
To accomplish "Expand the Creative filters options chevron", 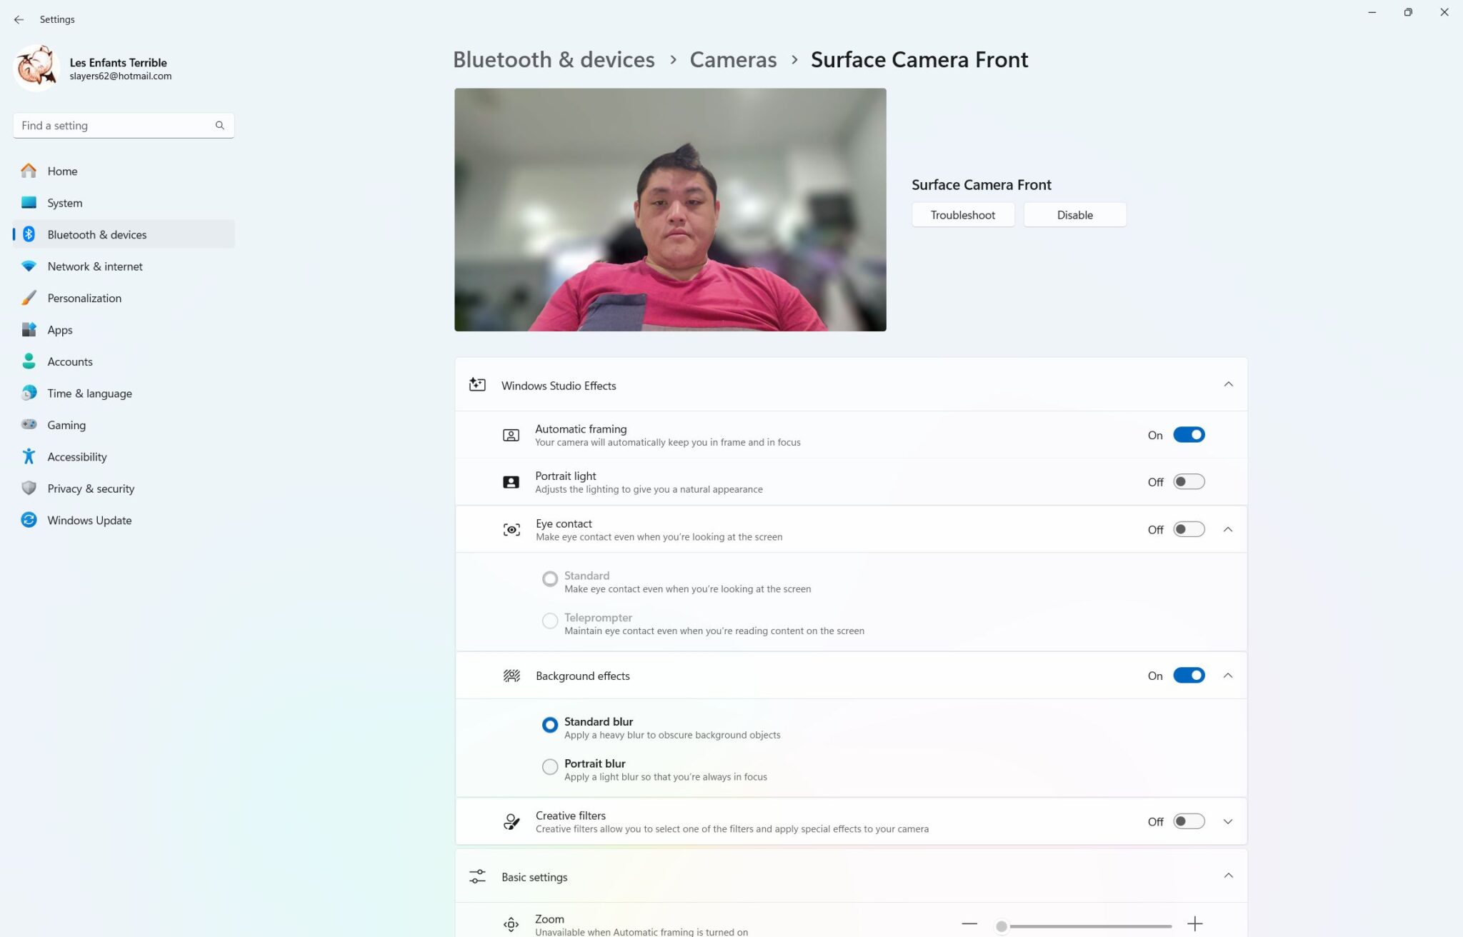I will tap(1228, 821).
